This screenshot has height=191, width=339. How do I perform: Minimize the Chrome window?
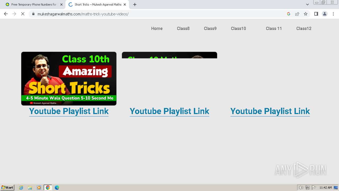(x=317, y=2)
